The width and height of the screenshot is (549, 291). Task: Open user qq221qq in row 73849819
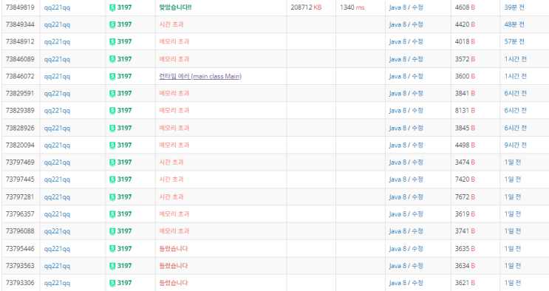[x=57, y=7]
